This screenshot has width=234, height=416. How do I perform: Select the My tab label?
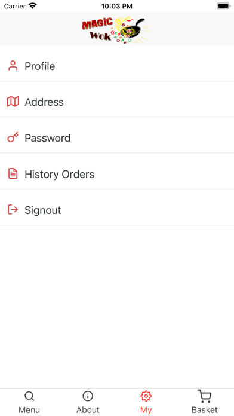146,410
